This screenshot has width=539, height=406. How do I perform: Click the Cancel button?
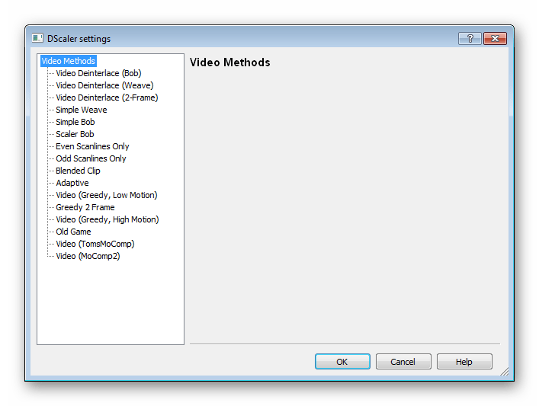click(x=403, y=362)
